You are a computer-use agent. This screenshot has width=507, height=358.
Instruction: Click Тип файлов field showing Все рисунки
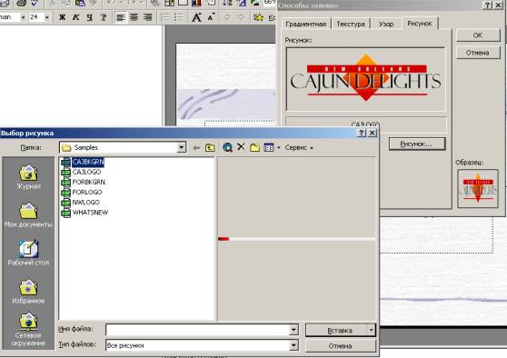click(x=197, y=345)
